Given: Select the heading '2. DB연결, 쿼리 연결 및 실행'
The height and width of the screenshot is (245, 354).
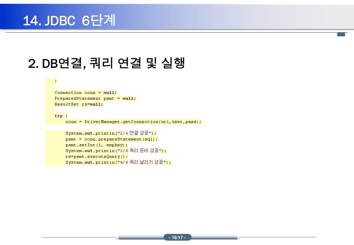Looking at the screenshot, I should pyautogui.click(x=107, y=63).
